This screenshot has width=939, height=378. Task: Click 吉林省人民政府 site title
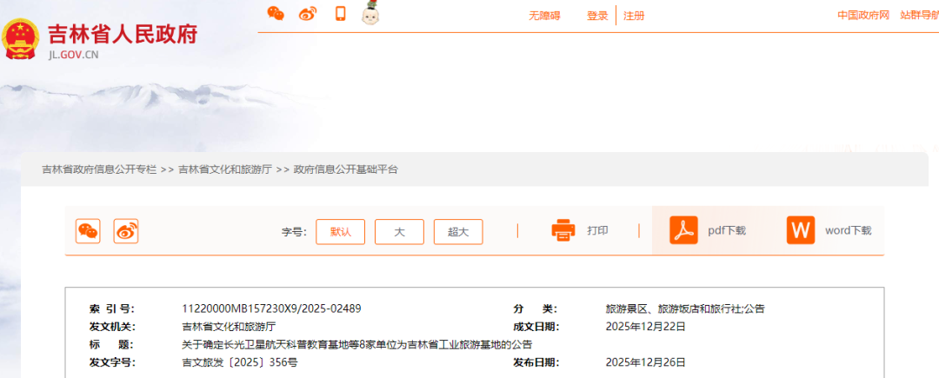pyautogui.click(x=123, y=34)
